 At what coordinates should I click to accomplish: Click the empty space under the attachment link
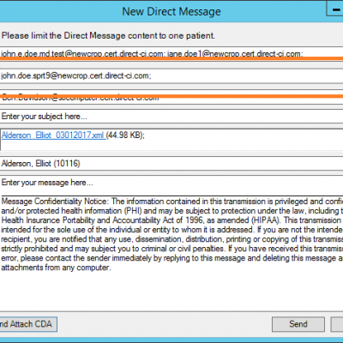tap(171, 145)
